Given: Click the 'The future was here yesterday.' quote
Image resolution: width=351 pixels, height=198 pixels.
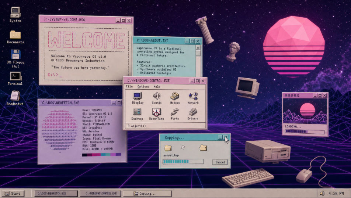Looking at the screenshot, I should (x=80, y=68).
